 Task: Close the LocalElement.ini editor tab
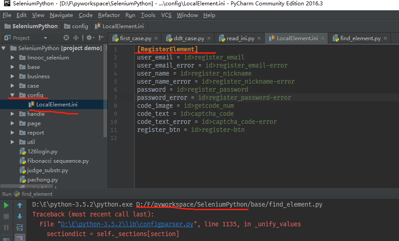point(323,38)
